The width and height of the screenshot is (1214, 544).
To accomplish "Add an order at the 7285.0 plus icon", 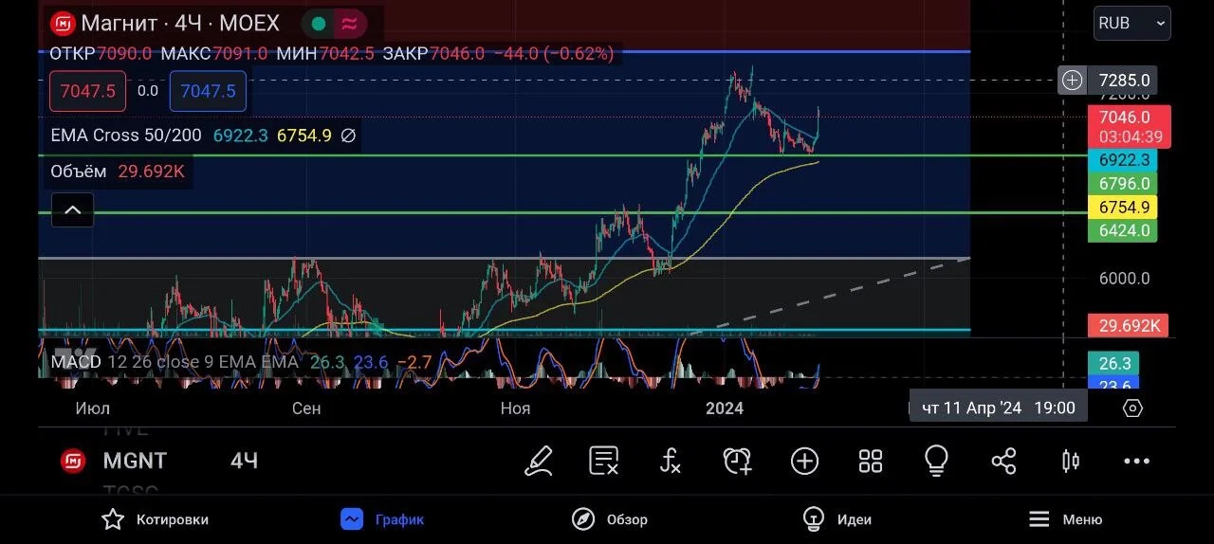I will [1072, 81].
